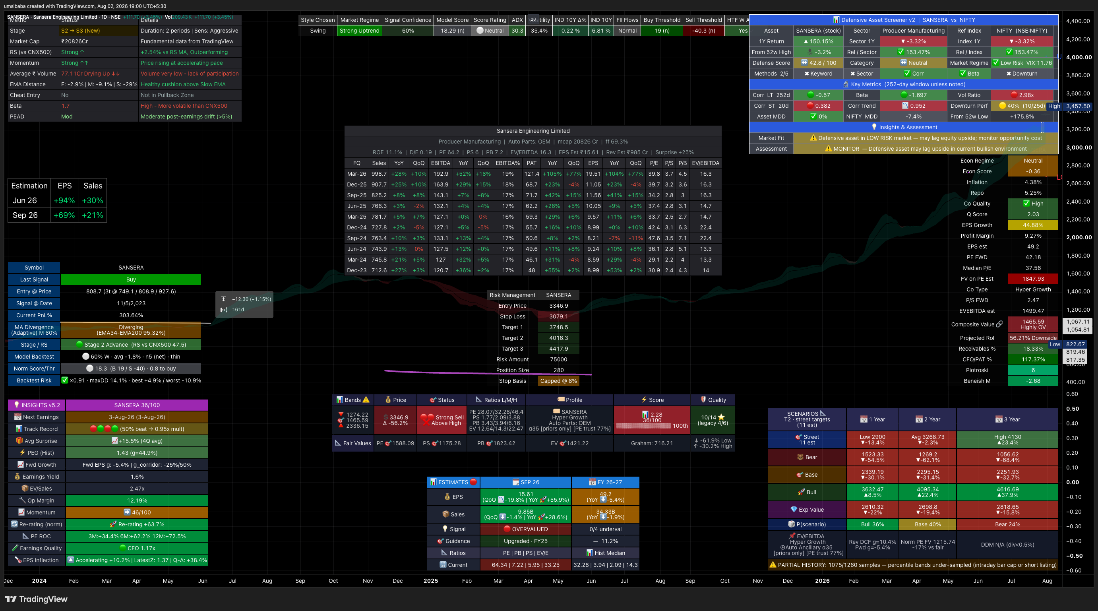
Task: Click the Graham: 716.21 fair value
Action: 652,443
